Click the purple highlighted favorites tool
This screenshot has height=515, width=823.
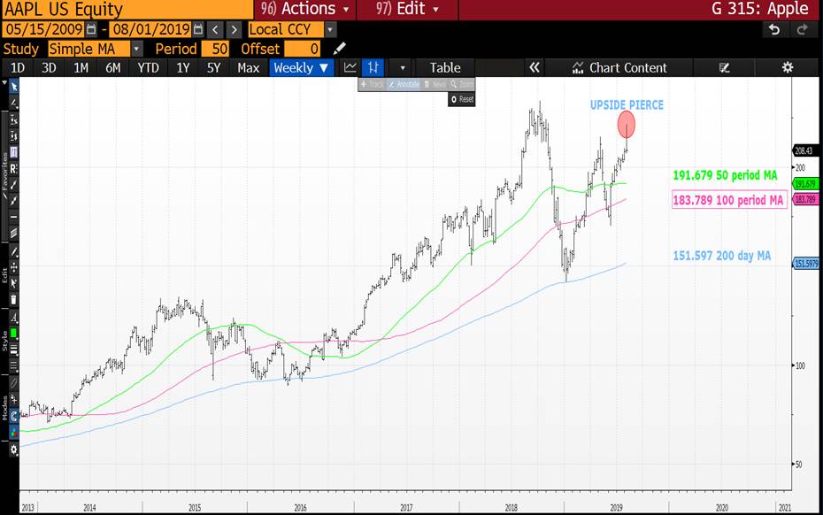click(x=13, y=152)
